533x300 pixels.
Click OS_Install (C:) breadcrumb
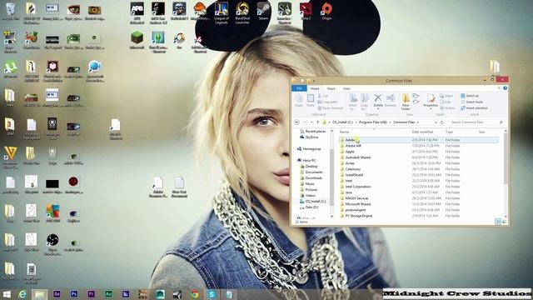click(x=342, y=122)
